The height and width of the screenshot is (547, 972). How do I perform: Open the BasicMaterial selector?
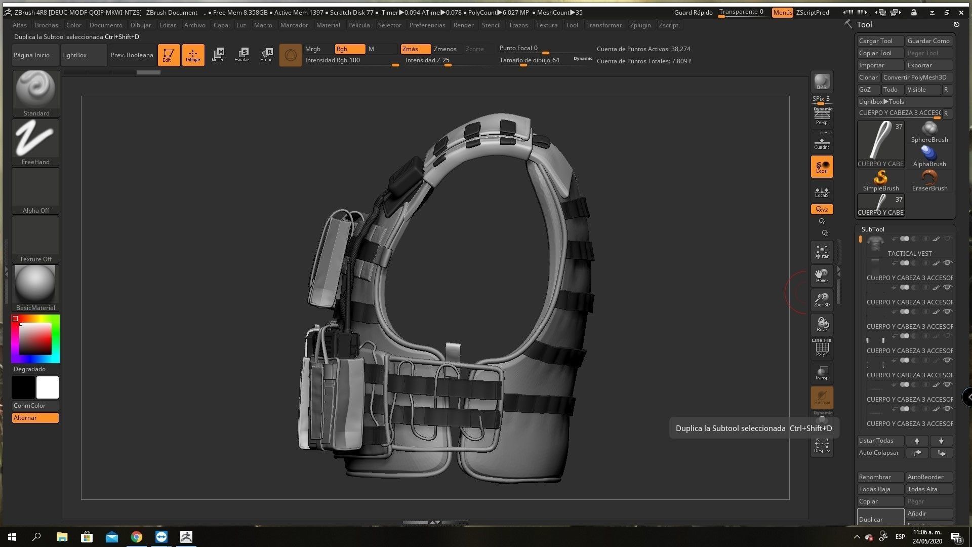(x=36, y=288)
